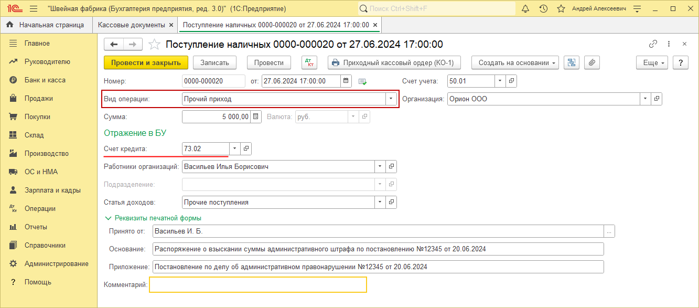699x308 pixels.
Task: Expand Организация dropdown arrow
Action: [x=645, y=99]
